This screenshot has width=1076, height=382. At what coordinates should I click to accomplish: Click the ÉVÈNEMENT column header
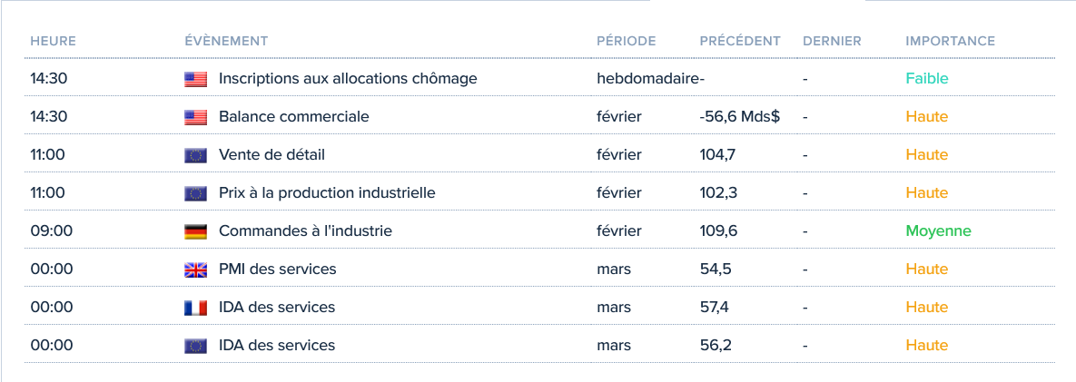tap(226, 41)
